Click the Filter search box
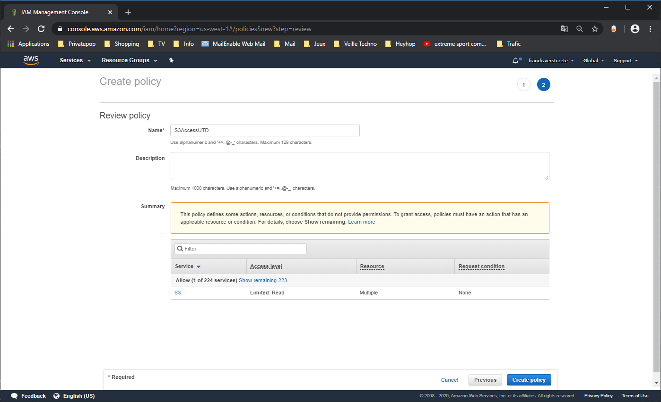 pyautogui.click(x=241, y=249)
